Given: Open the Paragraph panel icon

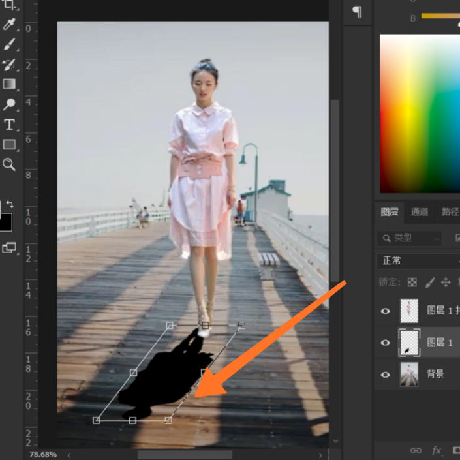Looking at the screenshot, I should 357,12.
